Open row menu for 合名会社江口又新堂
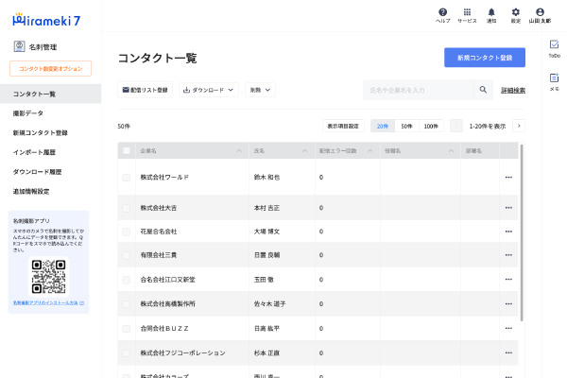Image resolution: width=567 pixels, height=378 pixels. pos(508,280)
